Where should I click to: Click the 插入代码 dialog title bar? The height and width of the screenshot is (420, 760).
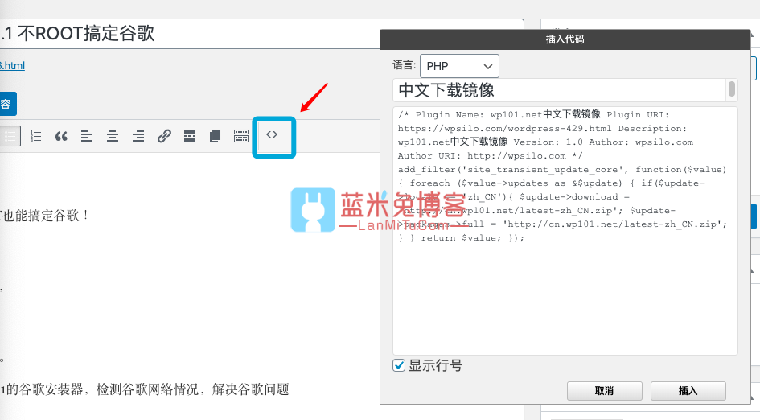click(x=565, y=39)
